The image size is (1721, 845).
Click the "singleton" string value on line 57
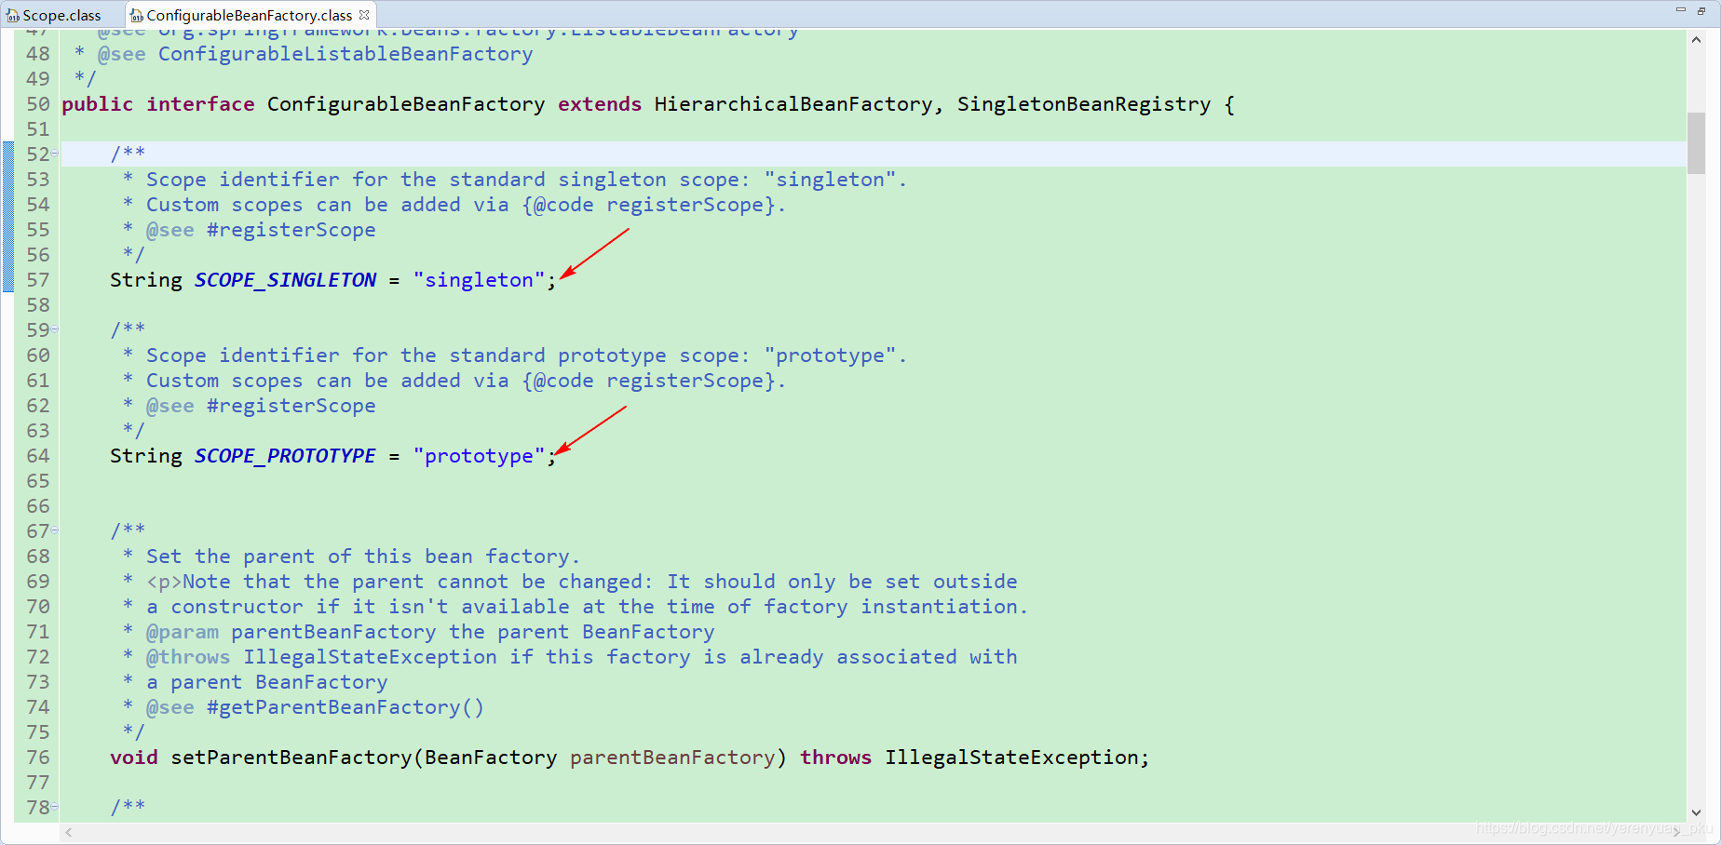pos(479,280)
